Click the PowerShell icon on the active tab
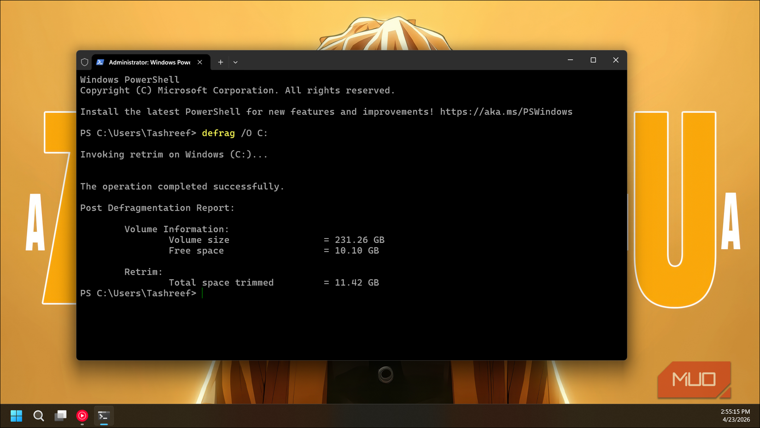Viewport: 760px width, 428px height. (x=100, y=62)
